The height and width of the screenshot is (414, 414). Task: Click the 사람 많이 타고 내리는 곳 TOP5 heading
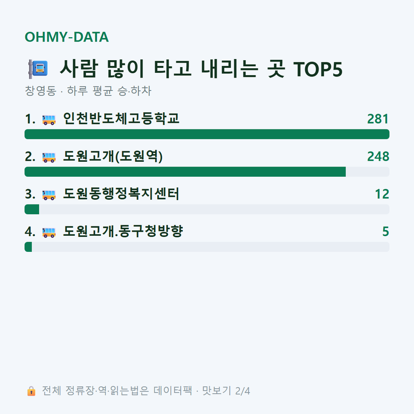[201, 69]
